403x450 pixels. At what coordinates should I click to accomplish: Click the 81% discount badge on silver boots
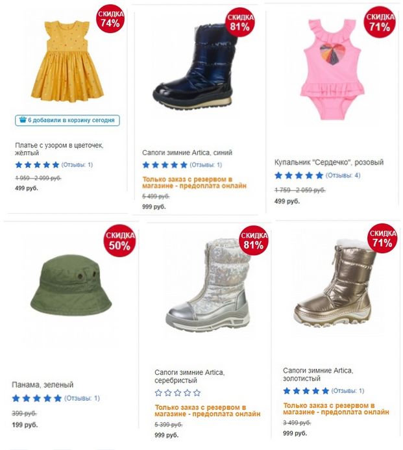click(x=254, y=240)
